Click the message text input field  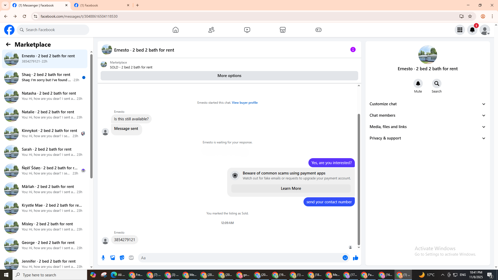coord(239,258)
